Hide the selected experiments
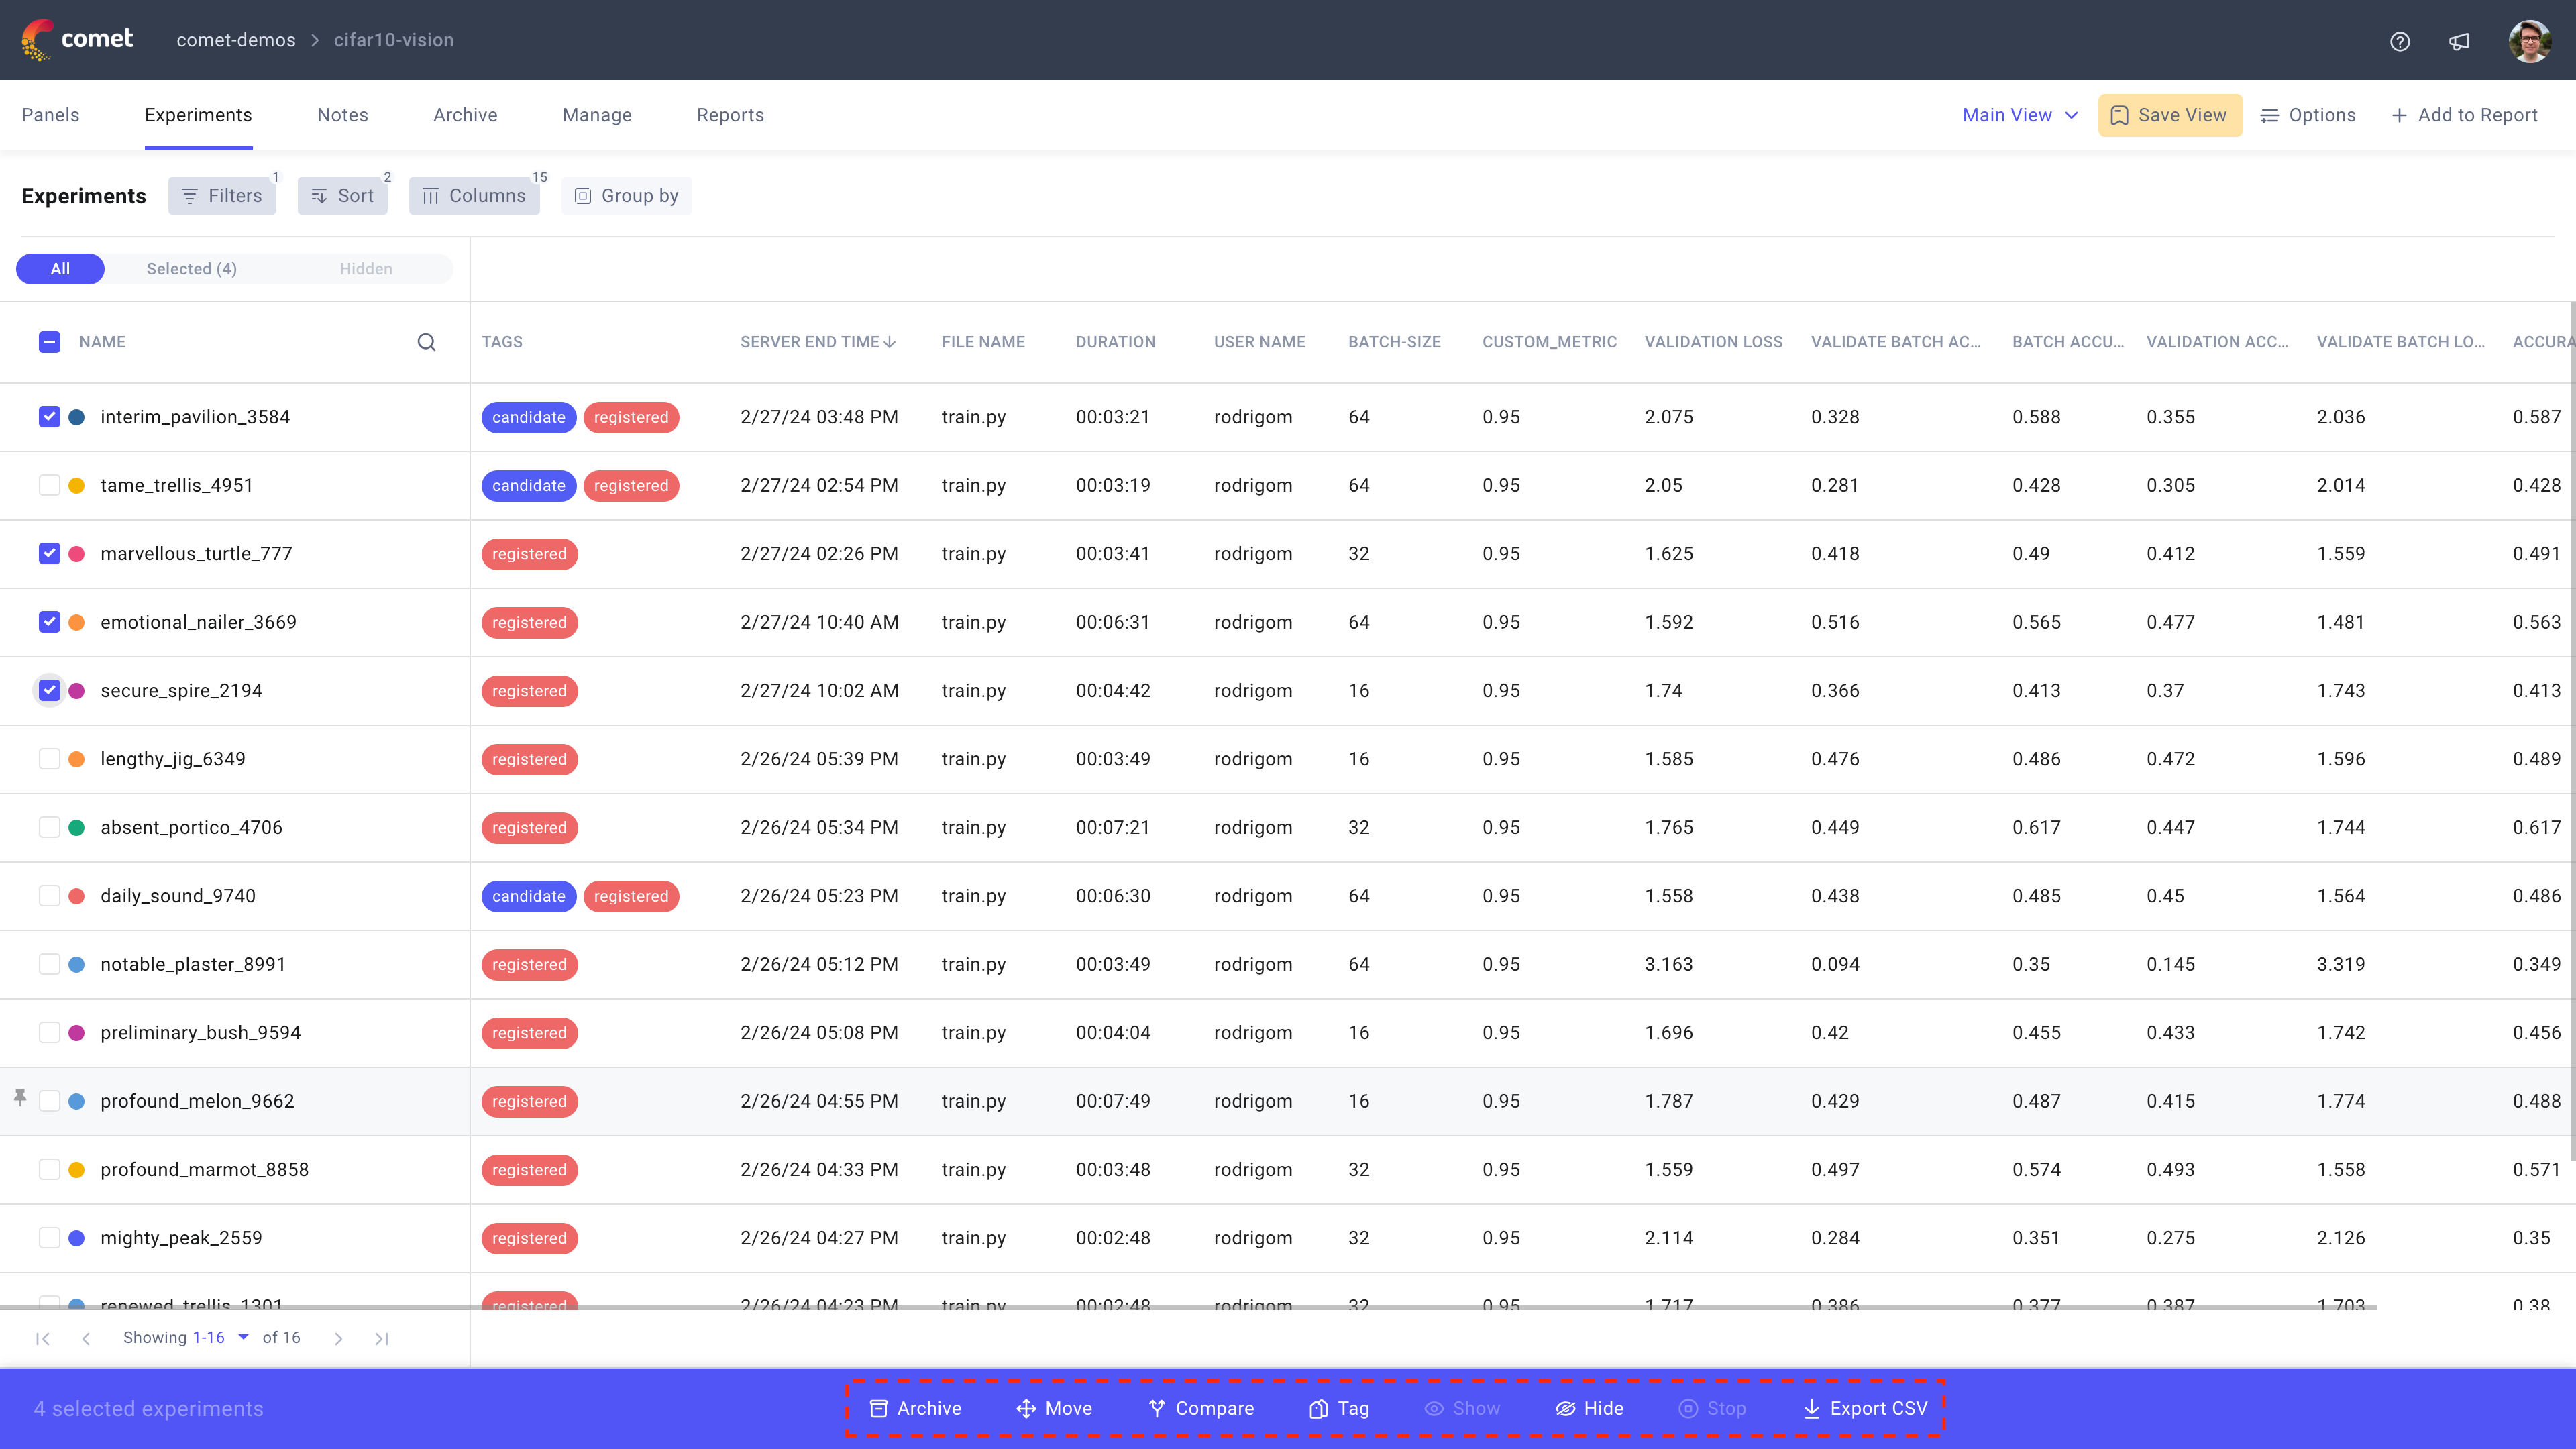 coord(1589,1408)
